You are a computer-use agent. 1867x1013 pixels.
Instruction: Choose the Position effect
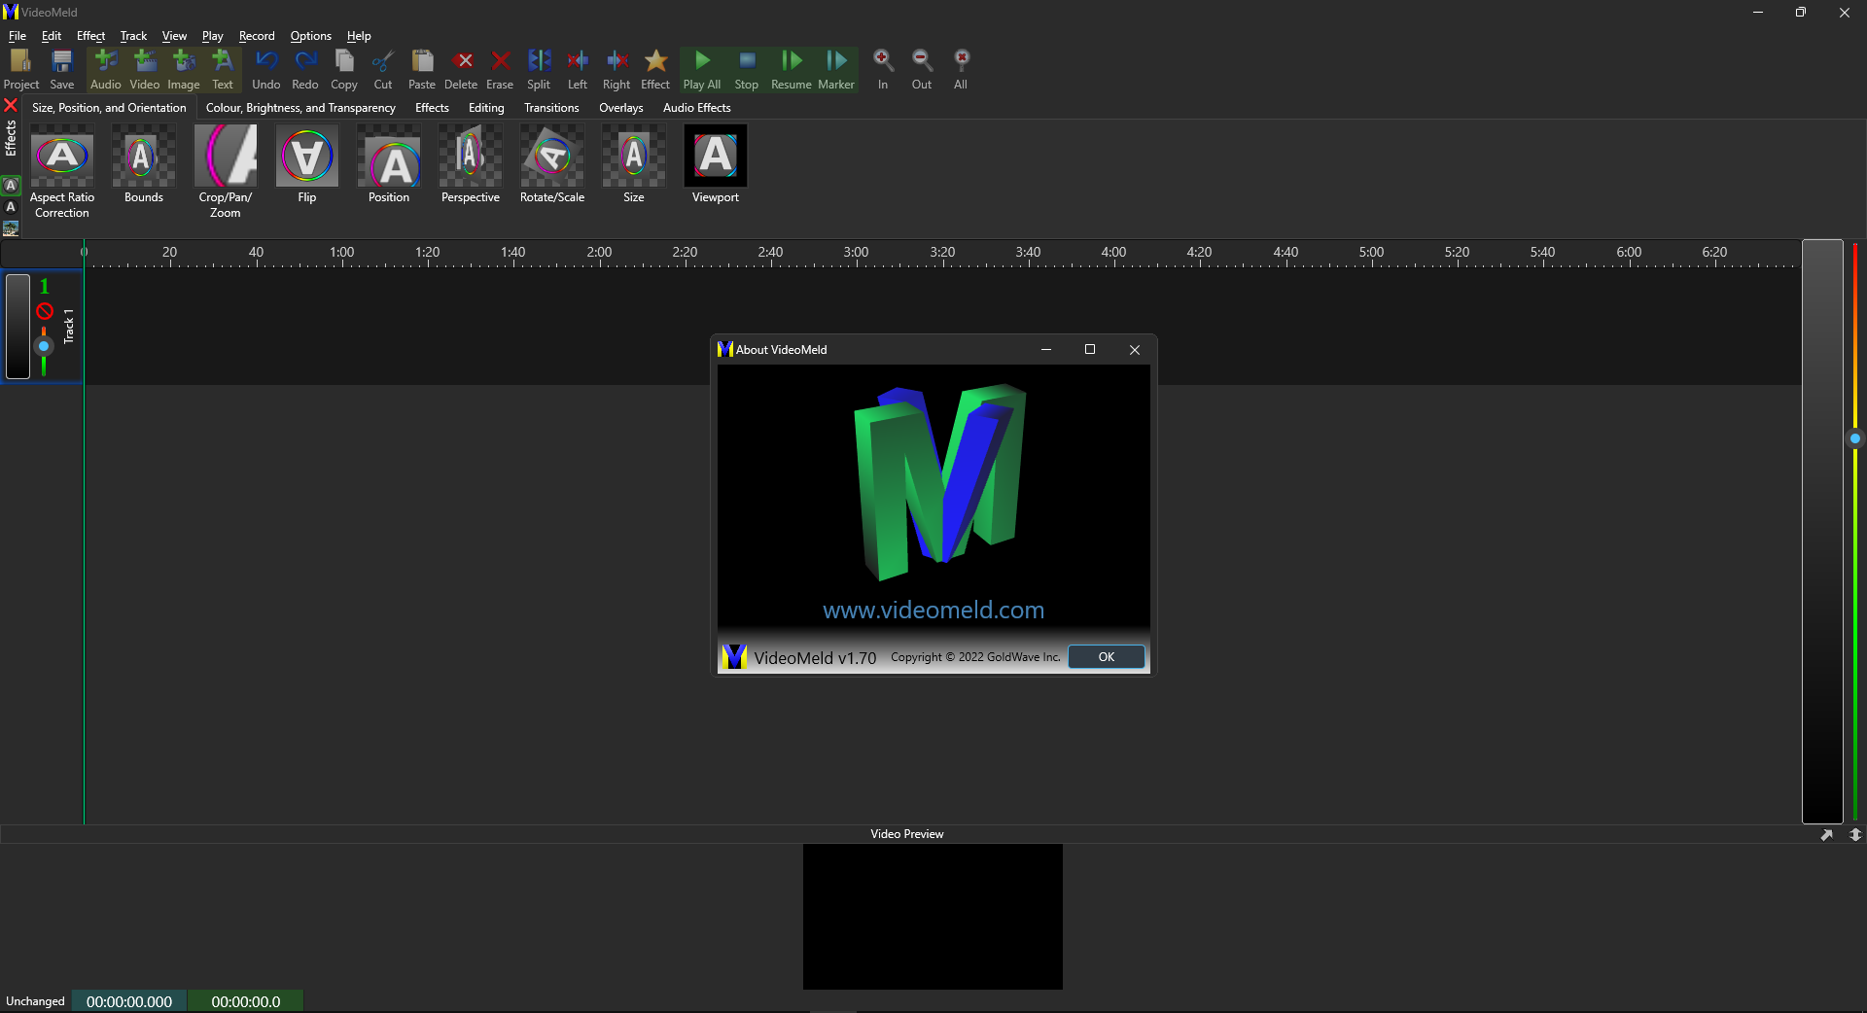coord(389,164)
